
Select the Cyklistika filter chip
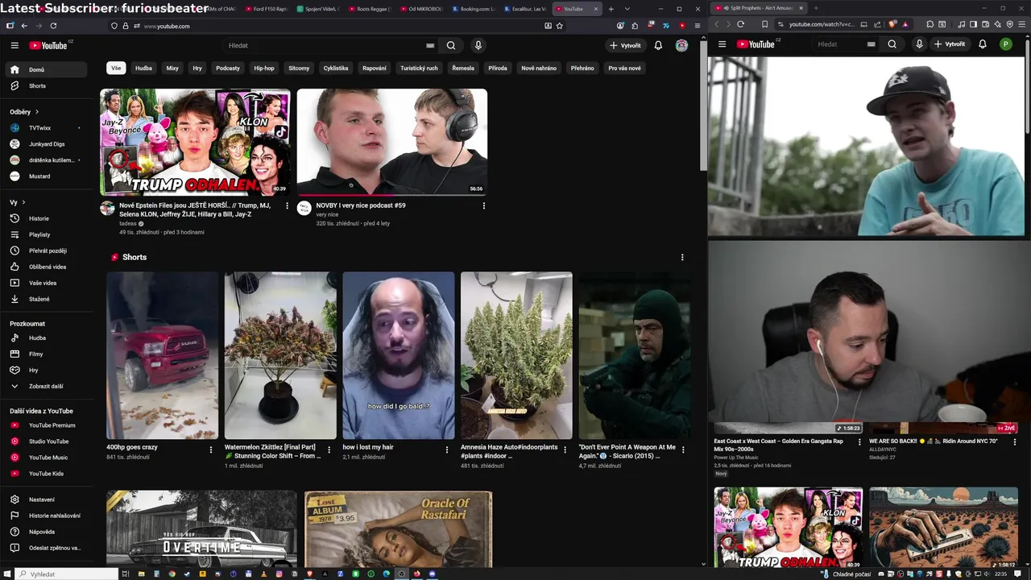[x=336, y=68]
